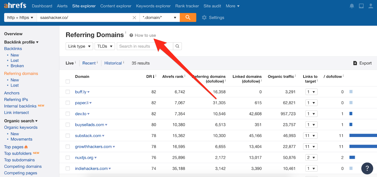
Task: Select the buff.ly row checkbox
Action: (68, 92)
